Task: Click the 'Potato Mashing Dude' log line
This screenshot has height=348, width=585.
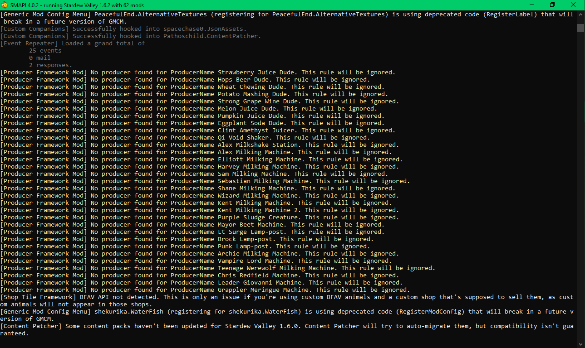Action: 194,94
